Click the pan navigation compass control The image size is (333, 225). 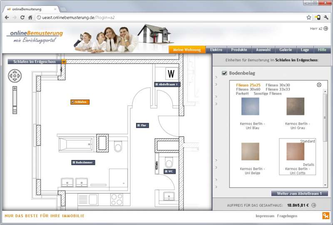pyautogui.click(x=15, y=76)
